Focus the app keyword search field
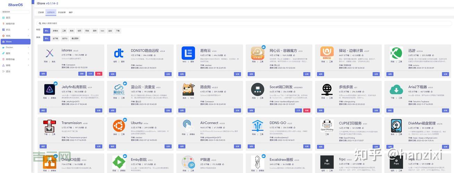 pyautogui.click(x=245, y=23)
